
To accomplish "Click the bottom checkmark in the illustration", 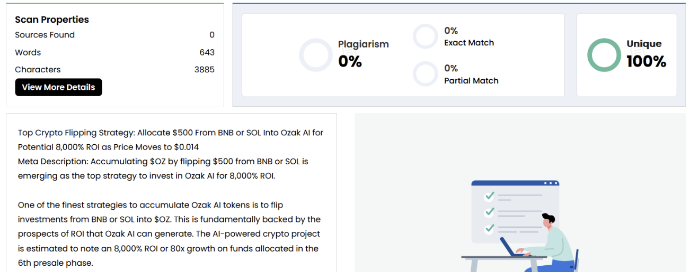I will [490, 228].
